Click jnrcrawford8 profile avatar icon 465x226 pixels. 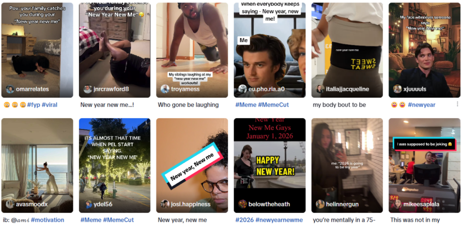point(88,89)
